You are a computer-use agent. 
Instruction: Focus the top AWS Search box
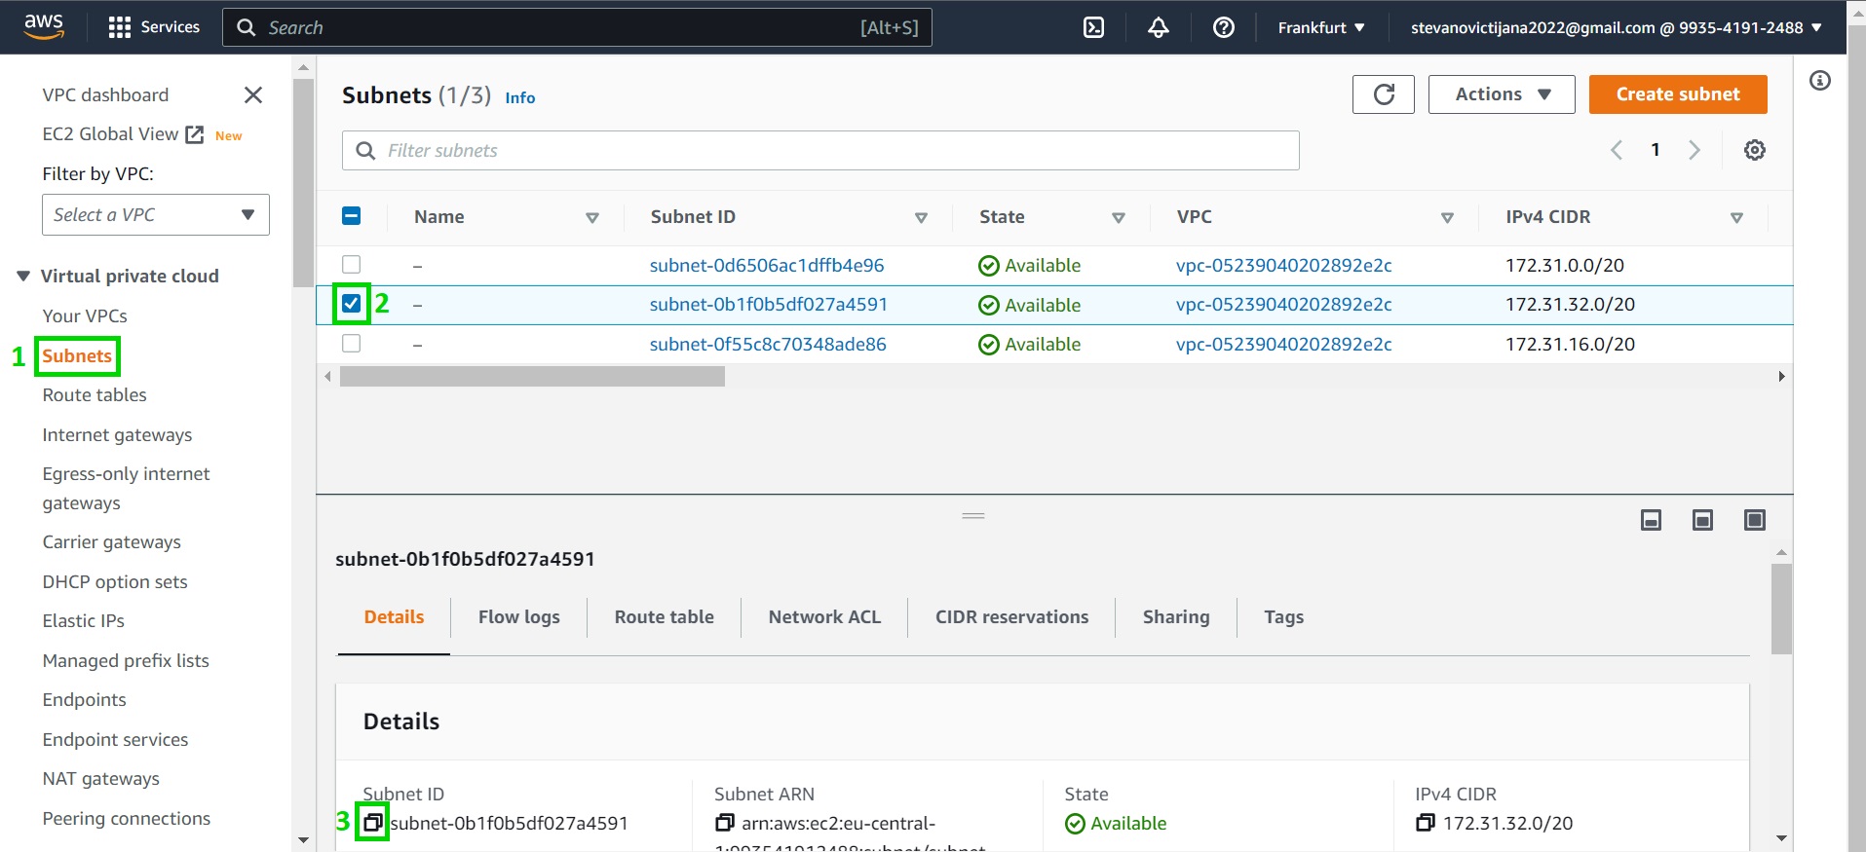pos(577,27)
